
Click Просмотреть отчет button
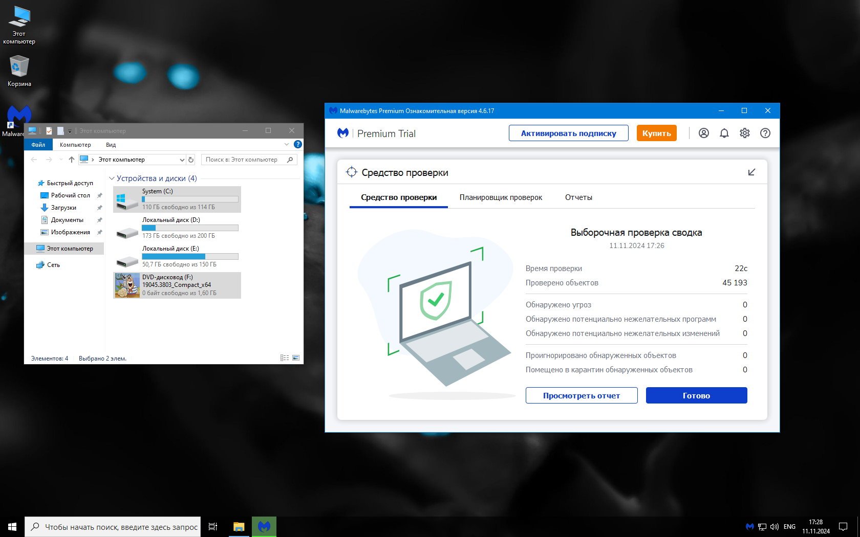coord(582,395)
